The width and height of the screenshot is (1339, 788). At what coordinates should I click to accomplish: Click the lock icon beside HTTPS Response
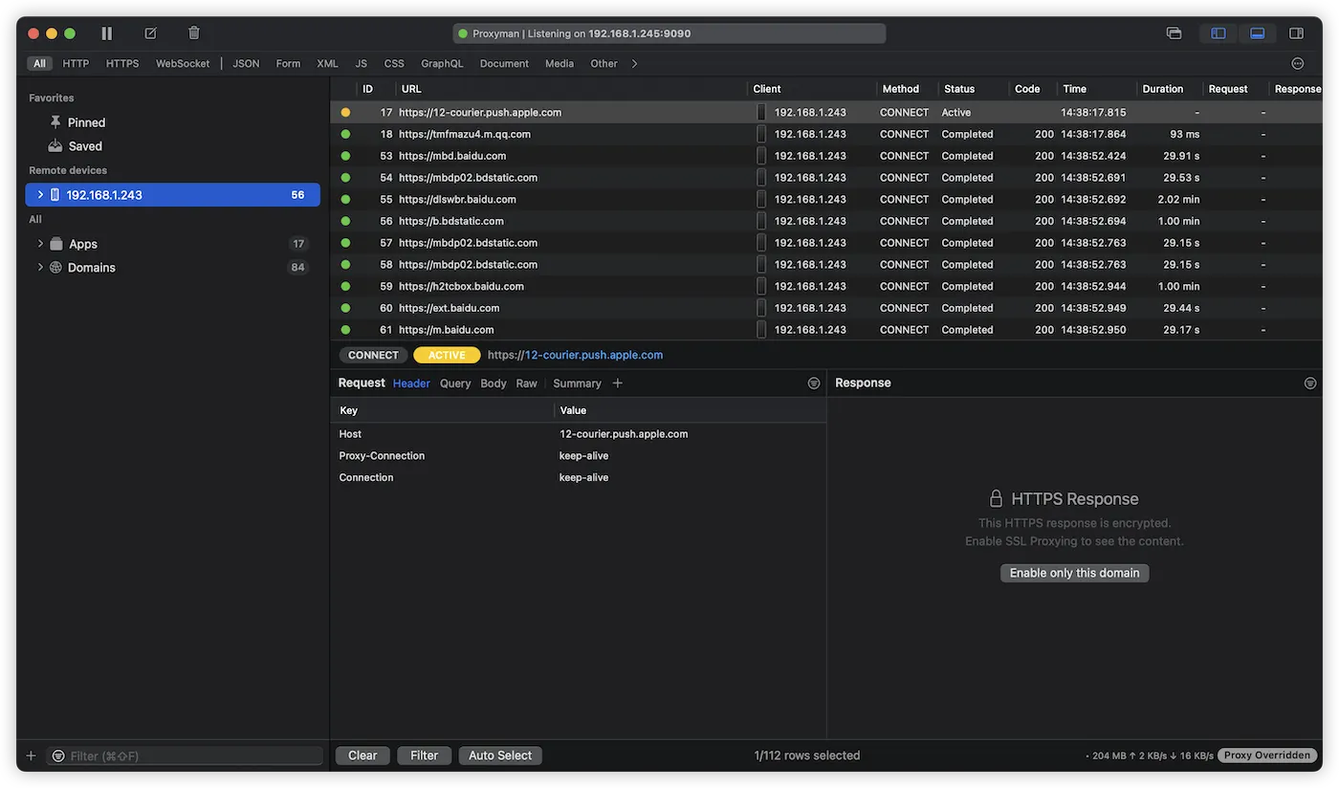(996, 499)
